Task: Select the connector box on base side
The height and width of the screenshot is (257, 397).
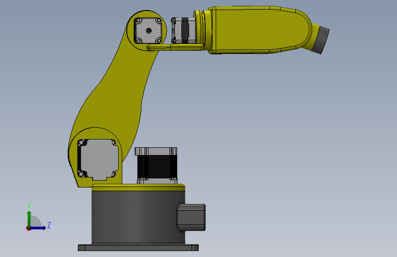Action: tap(191, 217)
